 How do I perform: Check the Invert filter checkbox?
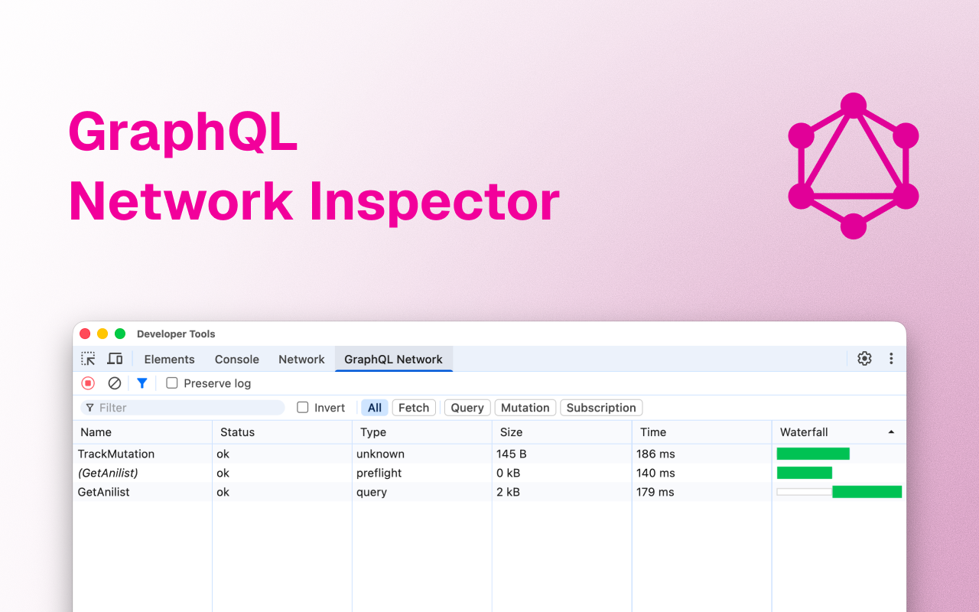tap(303, 408)
